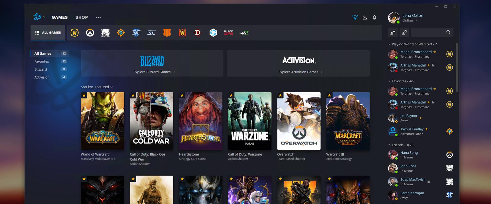Click Hearthstone icon beside Tychus Findlay
This screenshot has height=204, width=491.
click(450, 131)
